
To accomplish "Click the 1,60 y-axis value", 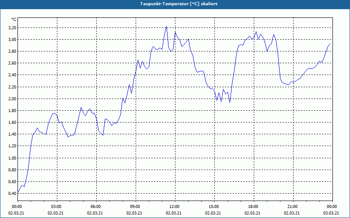I will pyautogui.click(x=12, y=123).
